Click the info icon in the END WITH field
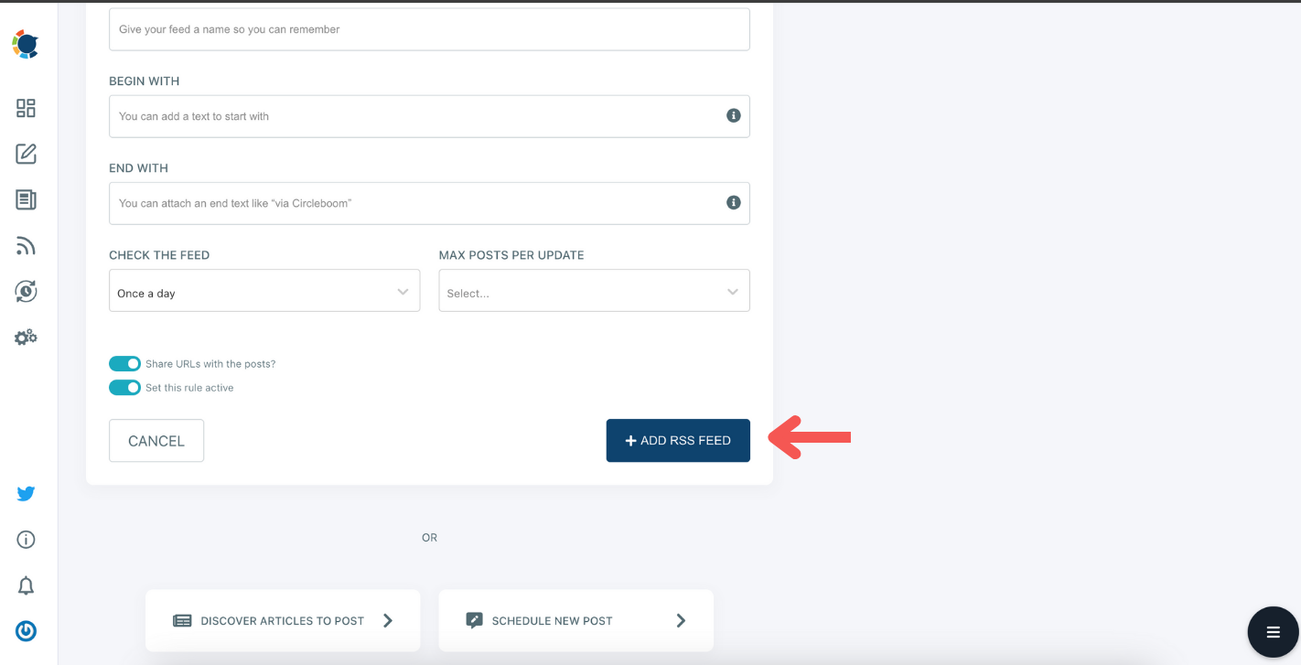The width and height of the screenshot is (1301, 665). pyautogui.click(x=733, y=202)
